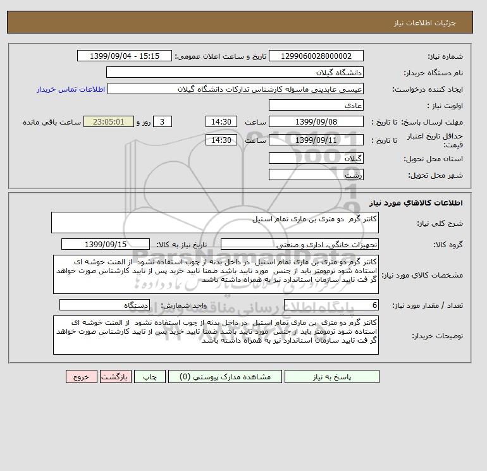487x471 pixels.
Task: Click label تعداد / مقدار مورد نیاز
Action: 428,305
